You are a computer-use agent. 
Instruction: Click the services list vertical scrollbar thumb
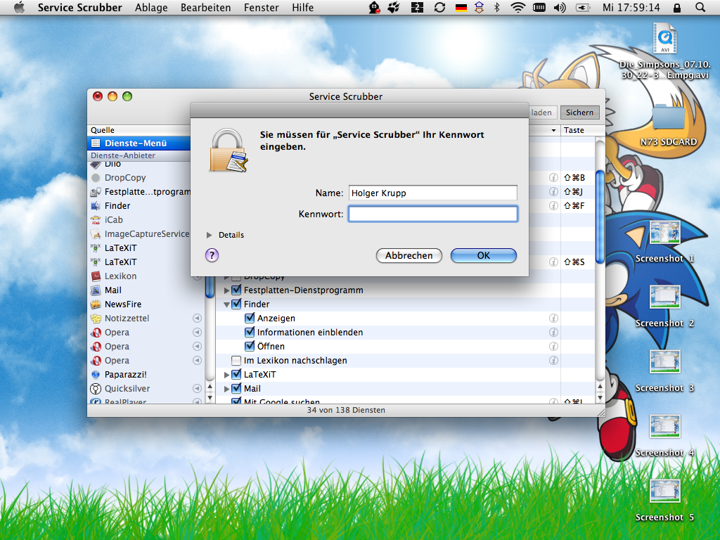pos(600,217)
